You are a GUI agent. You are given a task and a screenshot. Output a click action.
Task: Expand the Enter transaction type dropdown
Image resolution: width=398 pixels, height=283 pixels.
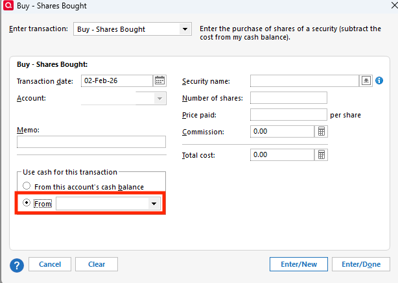point(185,30)
